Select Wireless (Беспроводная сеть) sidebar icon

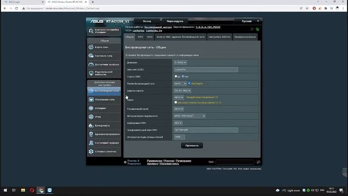click(91, 91)
